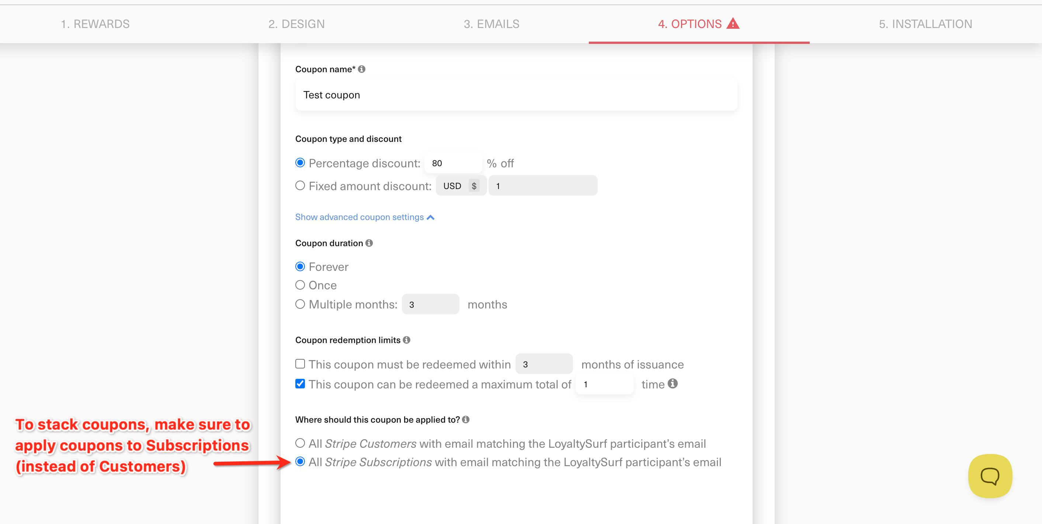Enable the redeem within months checkbox

click(300, 364)
